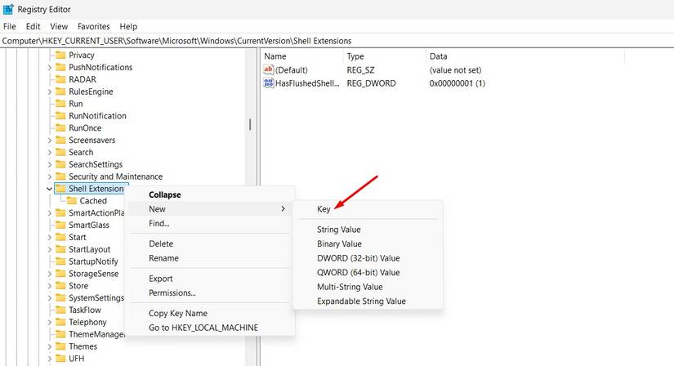This screenshot has width=674, height=366.
Task: Click Copy Key Name in context menu
Action: 210,313
